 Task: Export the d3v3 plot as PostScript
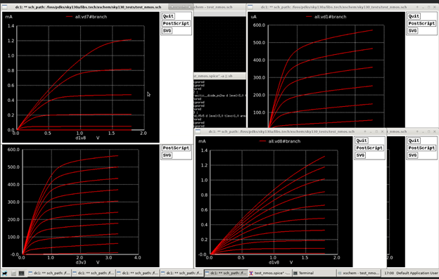click(x=176, y=148)
